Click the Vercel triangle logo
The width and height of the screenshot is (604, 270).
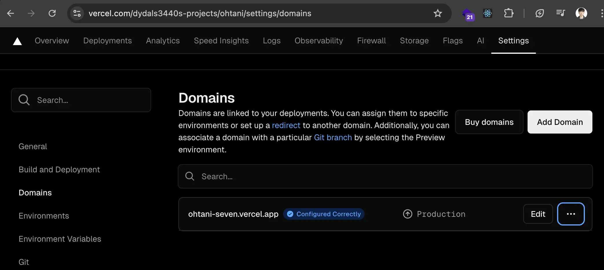click(17, 41)
